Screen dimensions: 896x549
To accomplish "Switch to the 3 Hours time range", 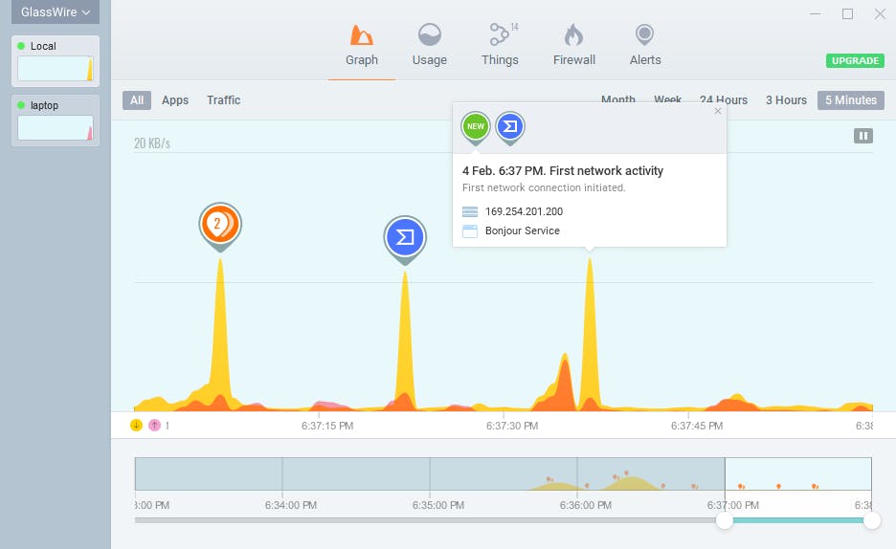I will tap(786, 100).
